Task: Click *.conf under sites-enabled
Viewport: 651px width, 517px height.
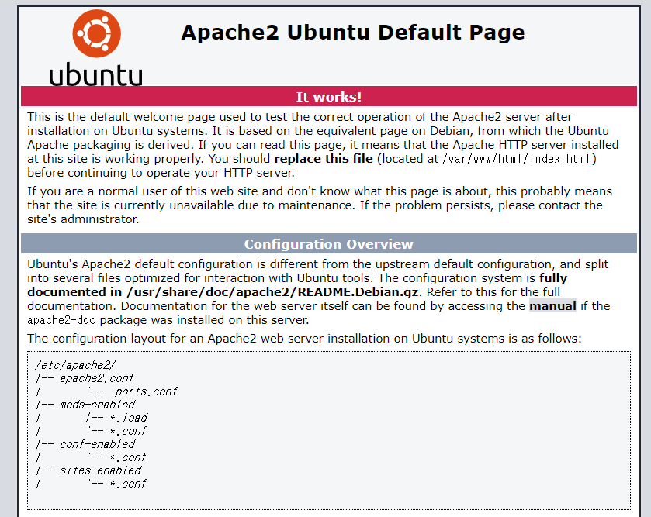Action: (128, 484)
